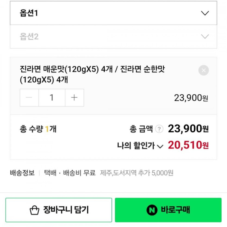Click the 바로구매 button
This screenshot has height=227, width=227.
168,210
